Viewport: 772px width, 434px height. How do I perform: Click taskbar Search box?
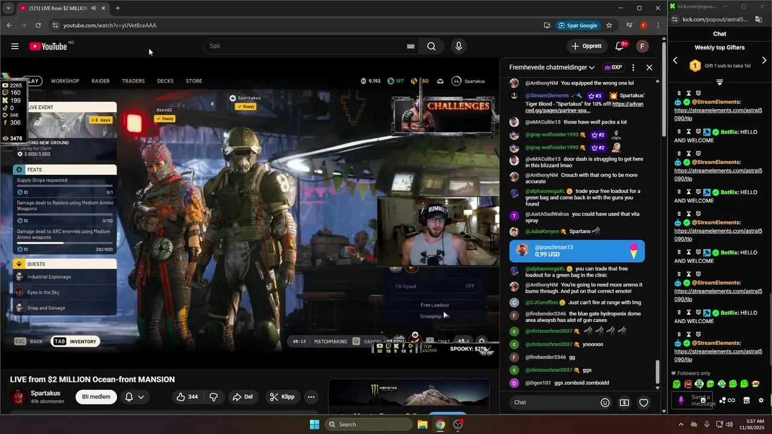369,424
